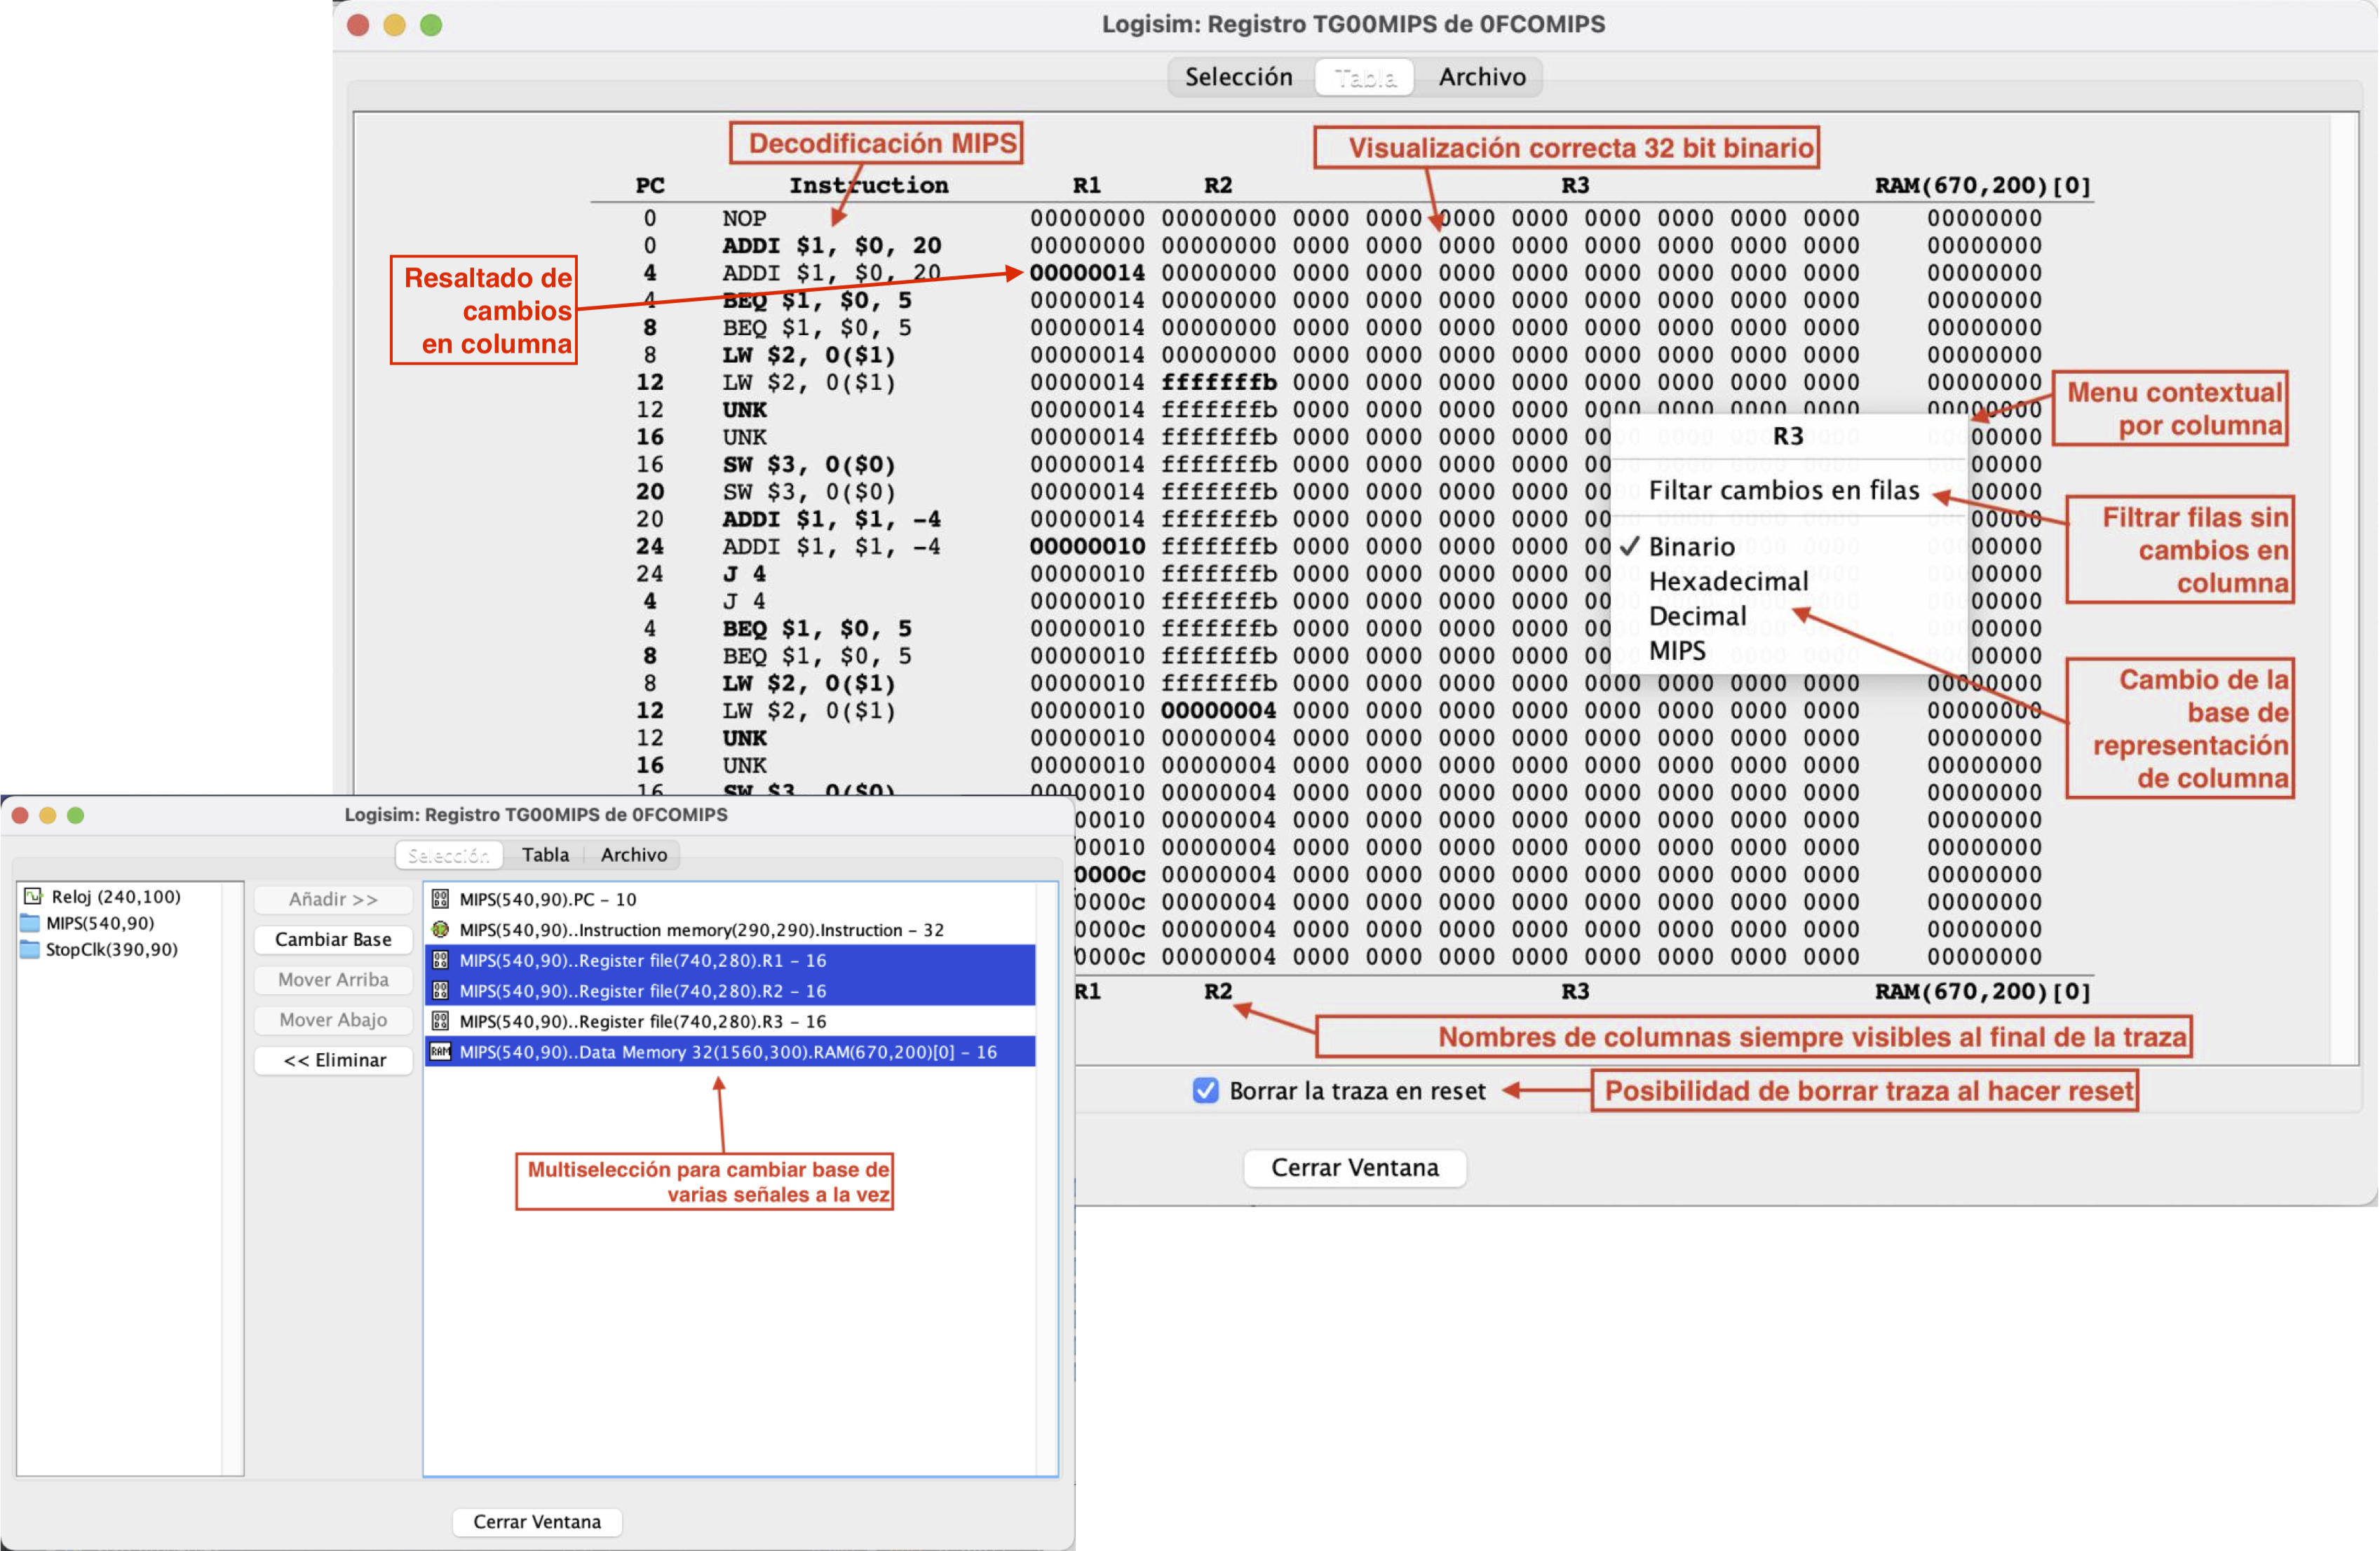Click Cerrar Ventana in the main table window

point(1355,1167)
